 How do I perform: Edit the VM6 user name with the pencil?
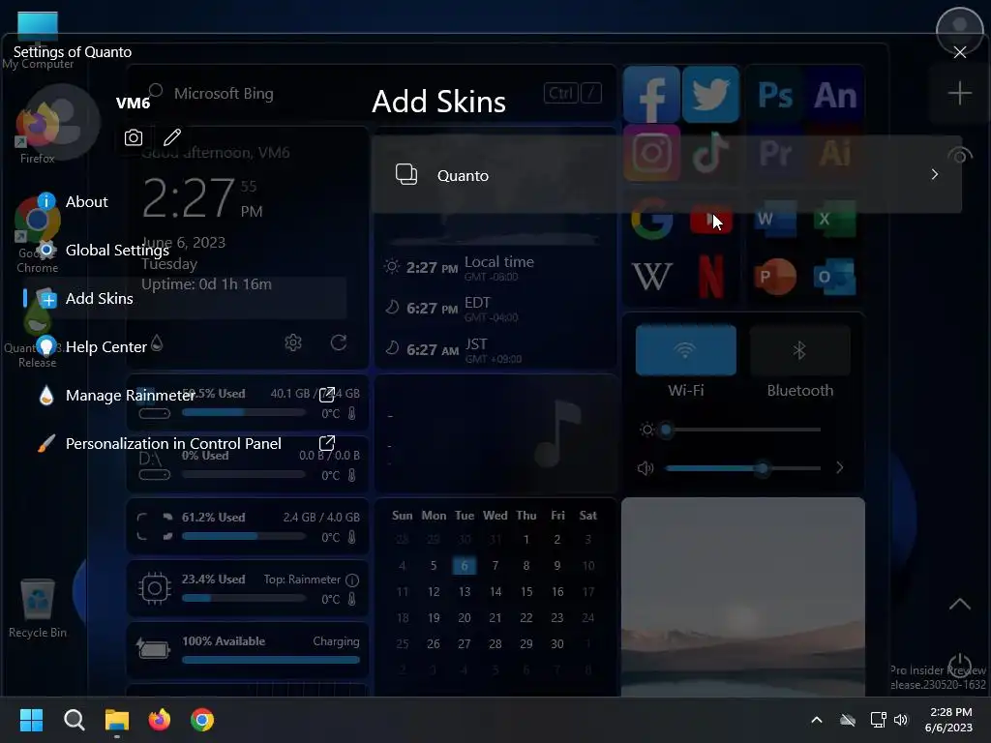tap(172, 137)
